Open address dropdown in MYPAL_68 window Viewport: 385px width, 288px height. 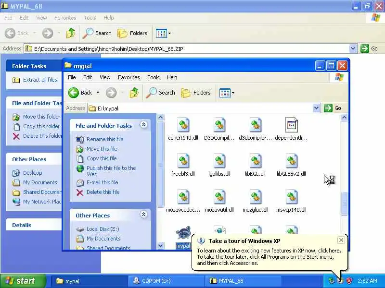pos(353,48)
